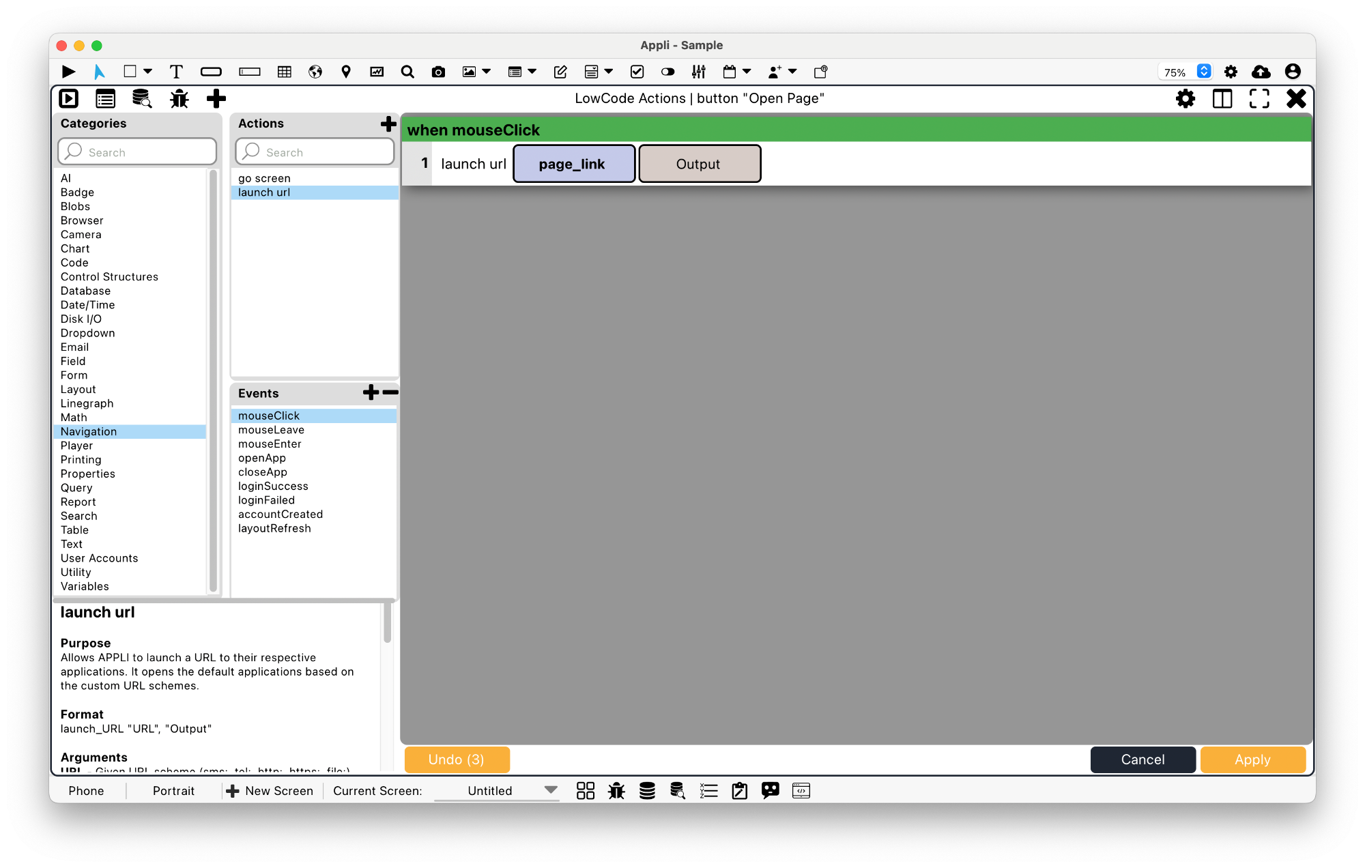
Task: Click the Apply button
Action: click(1252, 759)
